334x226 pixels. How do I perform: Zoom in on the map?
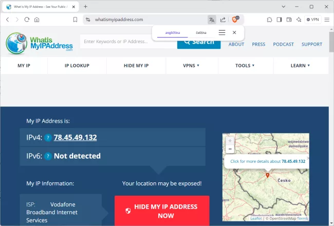(230, 140)
